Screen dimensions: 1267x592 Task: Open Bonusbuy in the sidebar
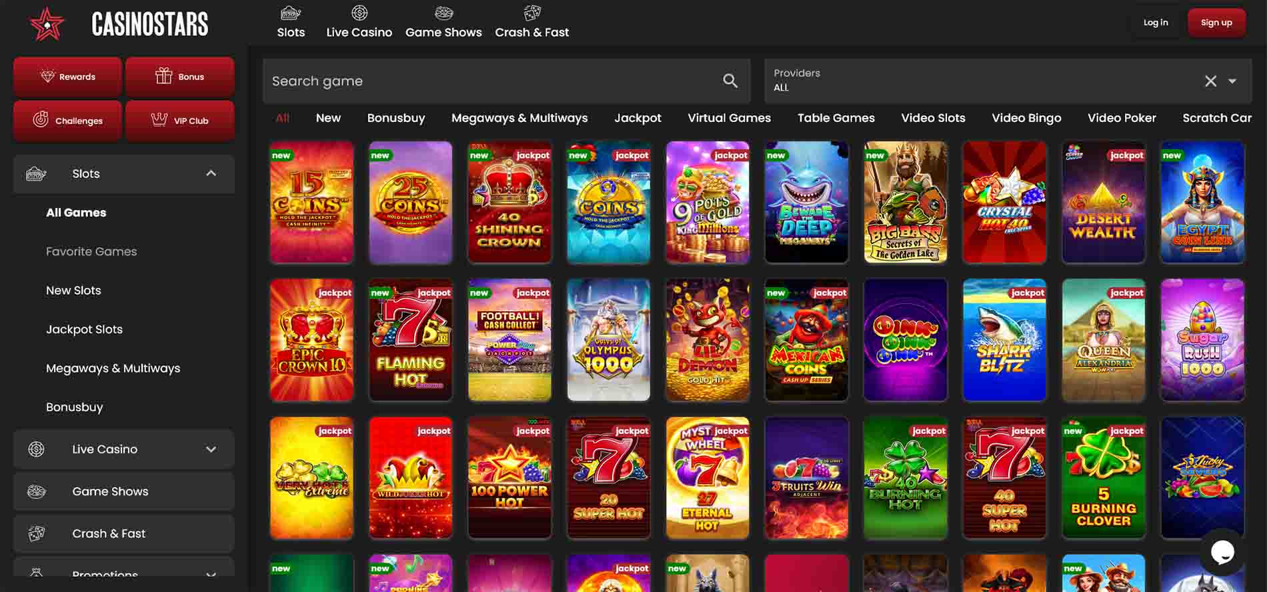pyautogui.click(x=74, y=407)
